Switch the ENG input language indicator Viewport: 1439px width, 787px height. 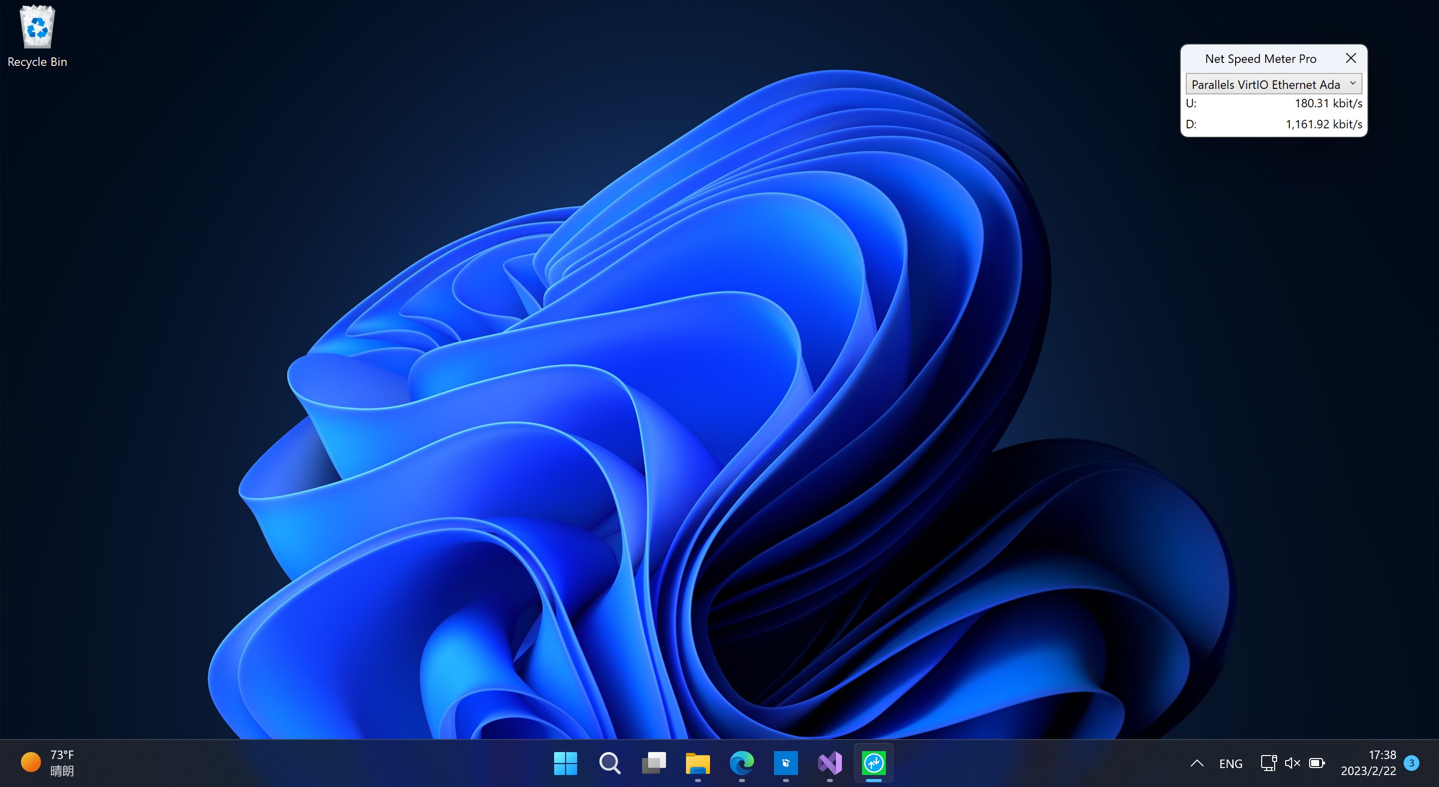click(x=1231, y=764)
